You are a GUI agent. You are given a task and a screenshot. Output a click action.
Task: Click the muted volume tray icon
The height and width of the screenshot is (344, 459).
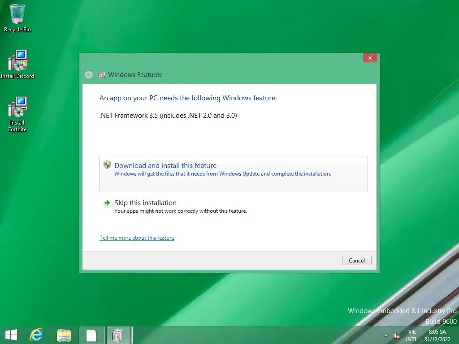(397, 335)
